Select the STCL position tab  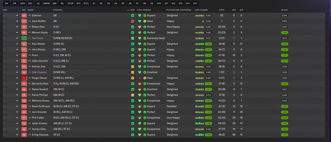click(86, 3)
